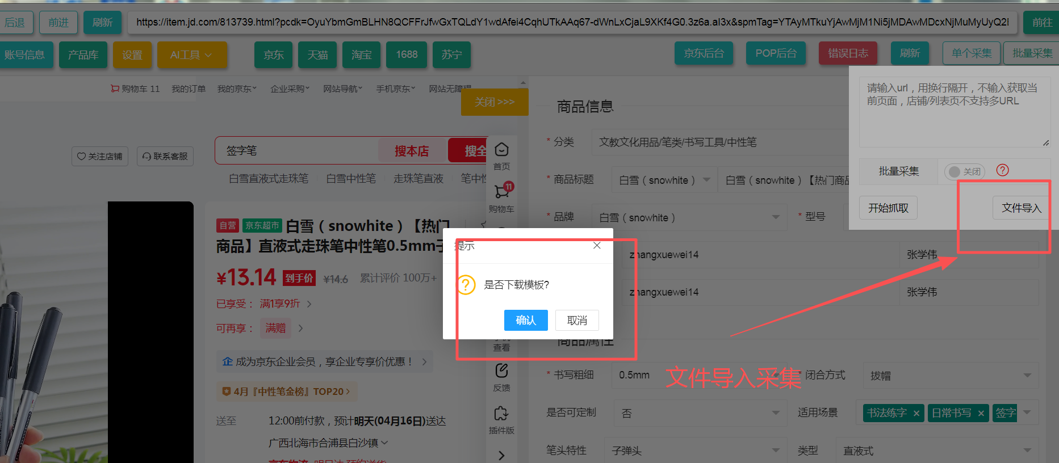Switch to the 淘宝 platform tab

(361, 55)
